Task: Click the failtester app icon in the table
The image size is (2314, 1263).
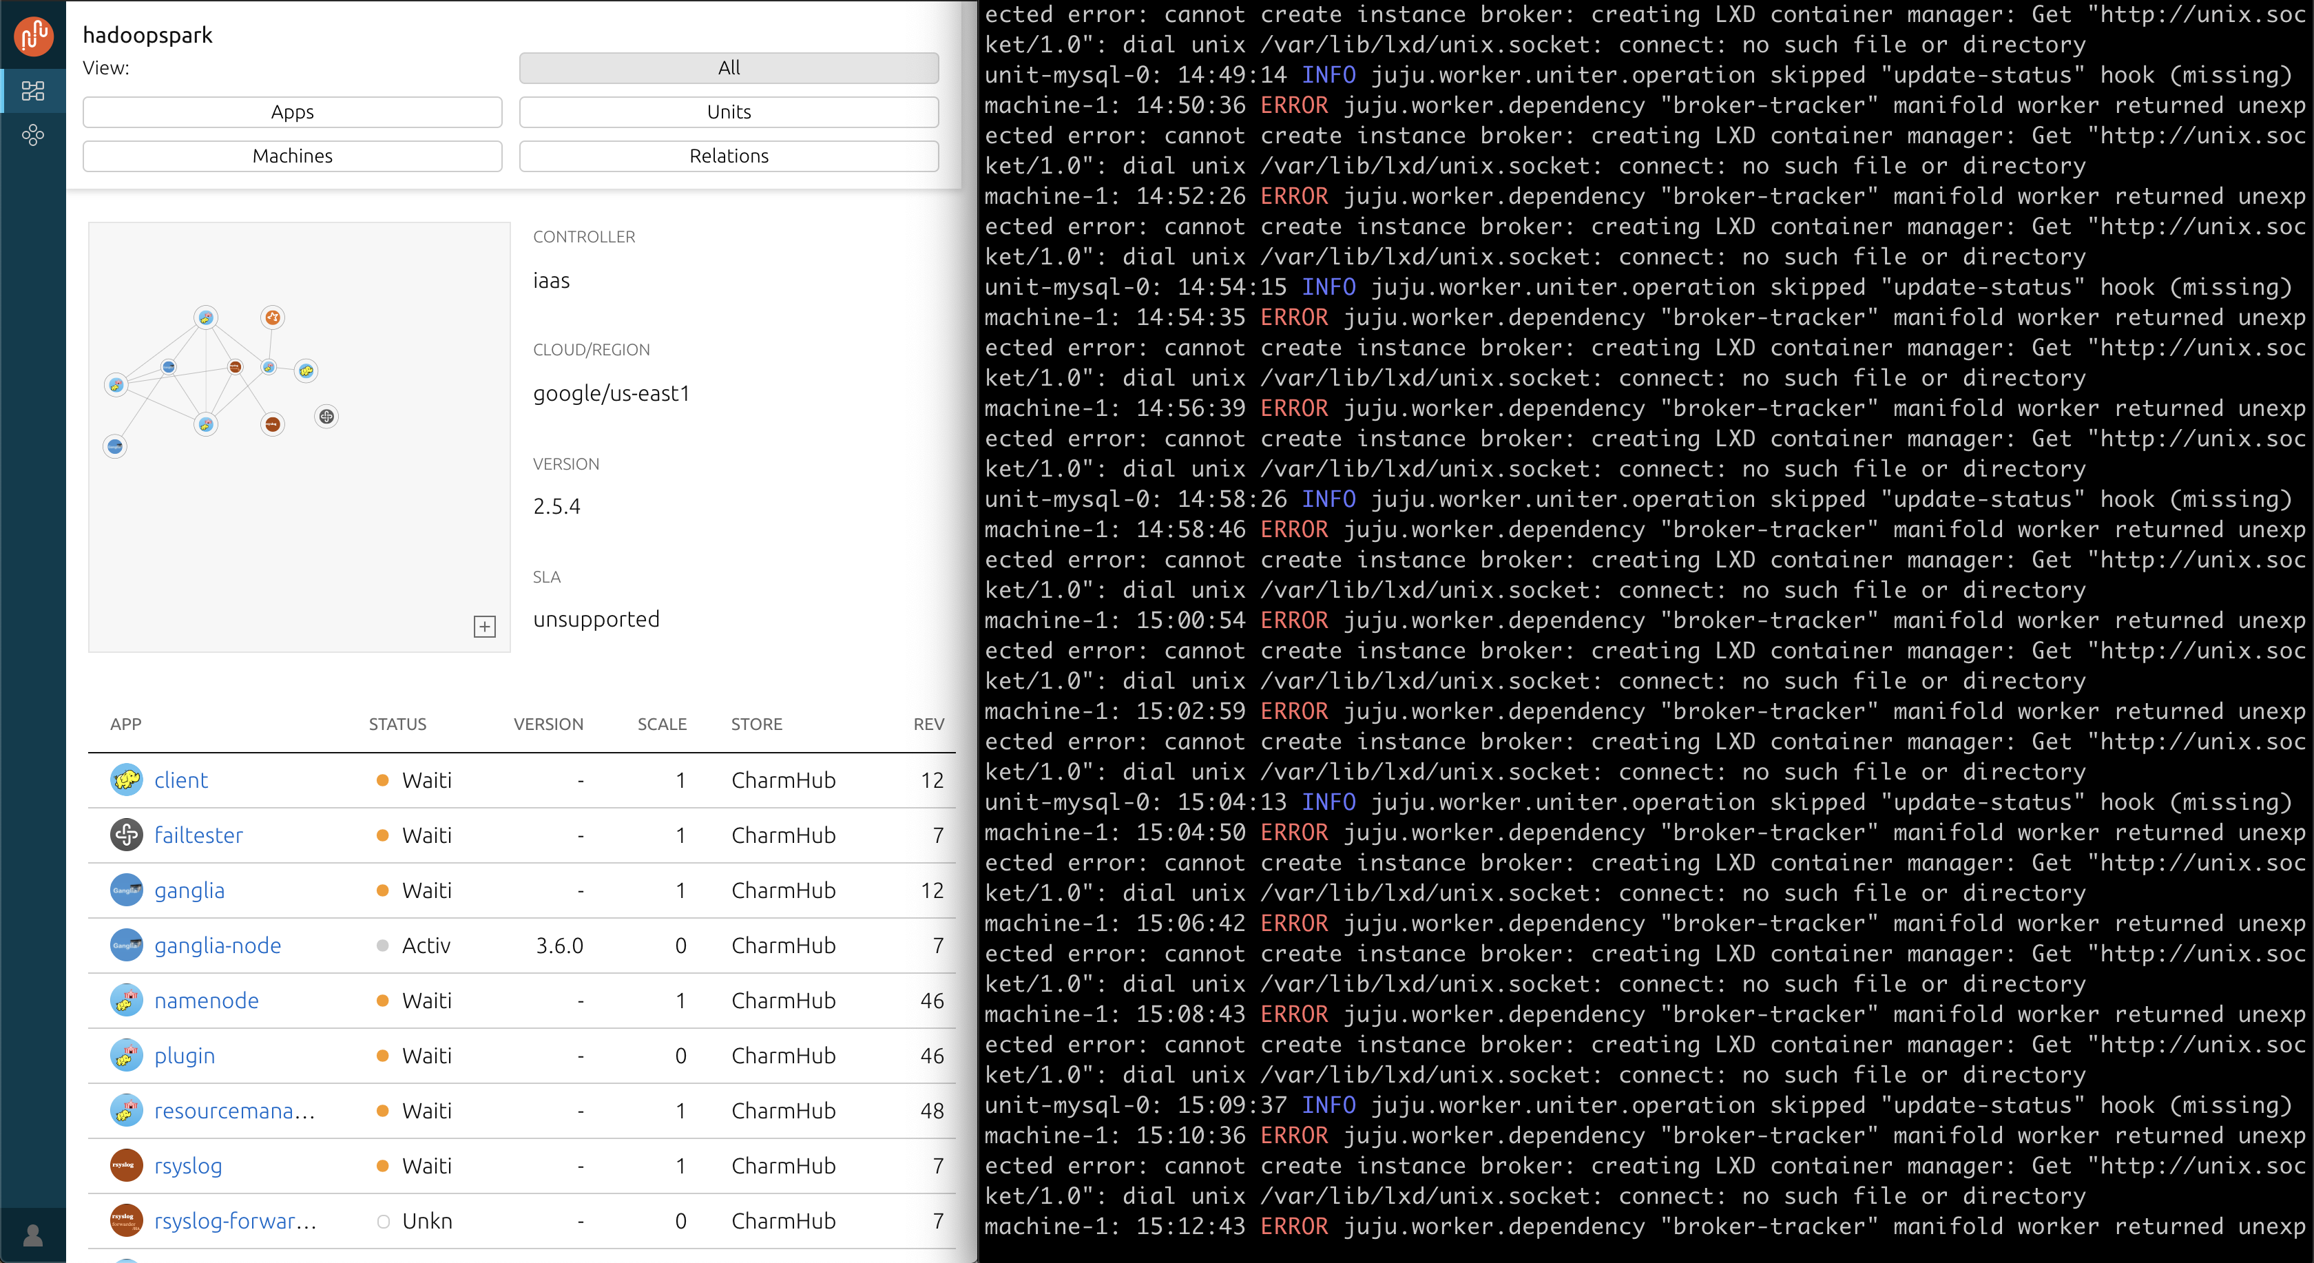Action: pos(126,835)
